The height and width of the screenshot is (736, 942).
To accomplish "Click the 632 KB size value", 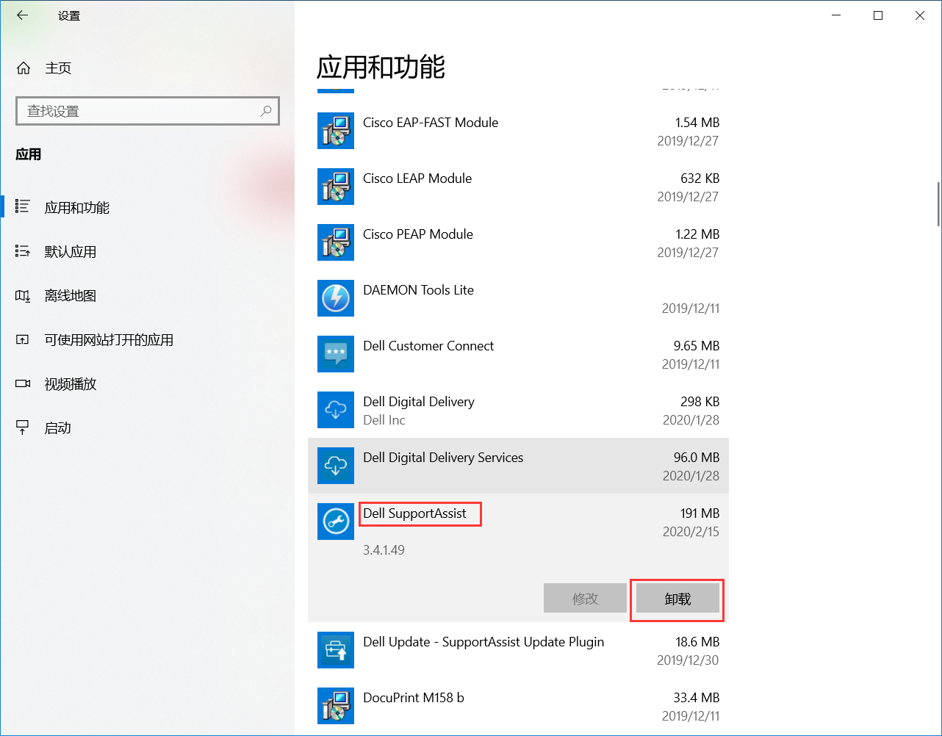I will coord(700,178).
